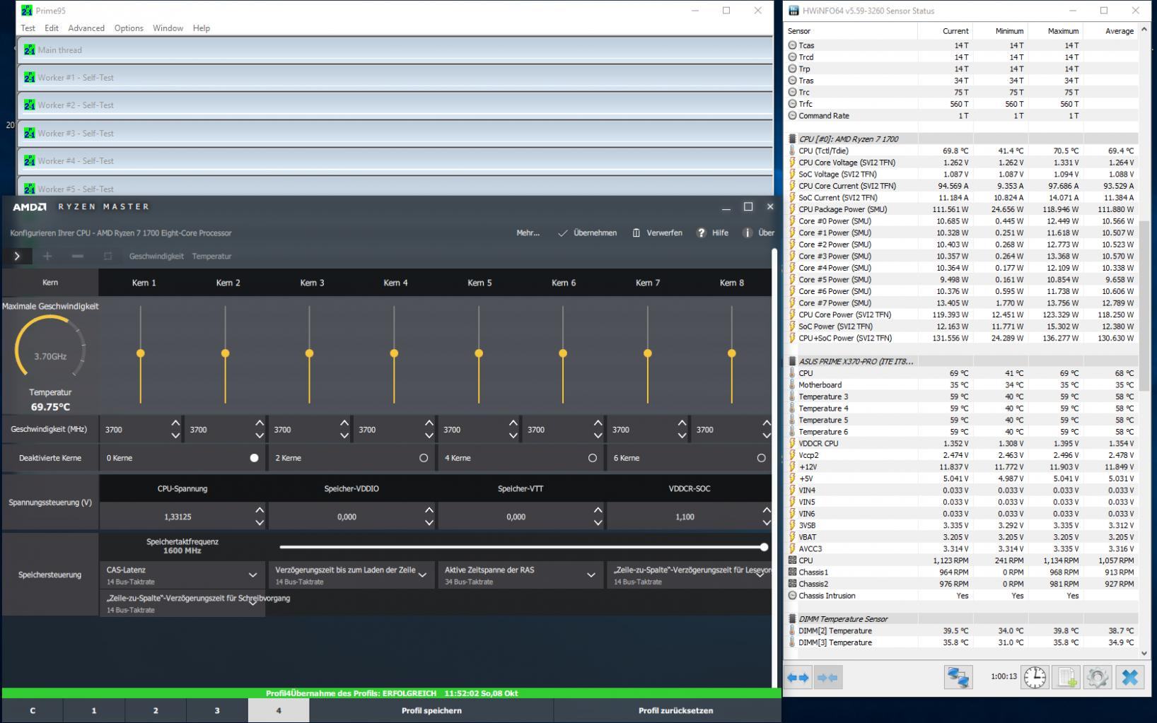Click the Worker #2 Self-Test window icon
The width and height of the screenshot is (1157, 723).
29,105
